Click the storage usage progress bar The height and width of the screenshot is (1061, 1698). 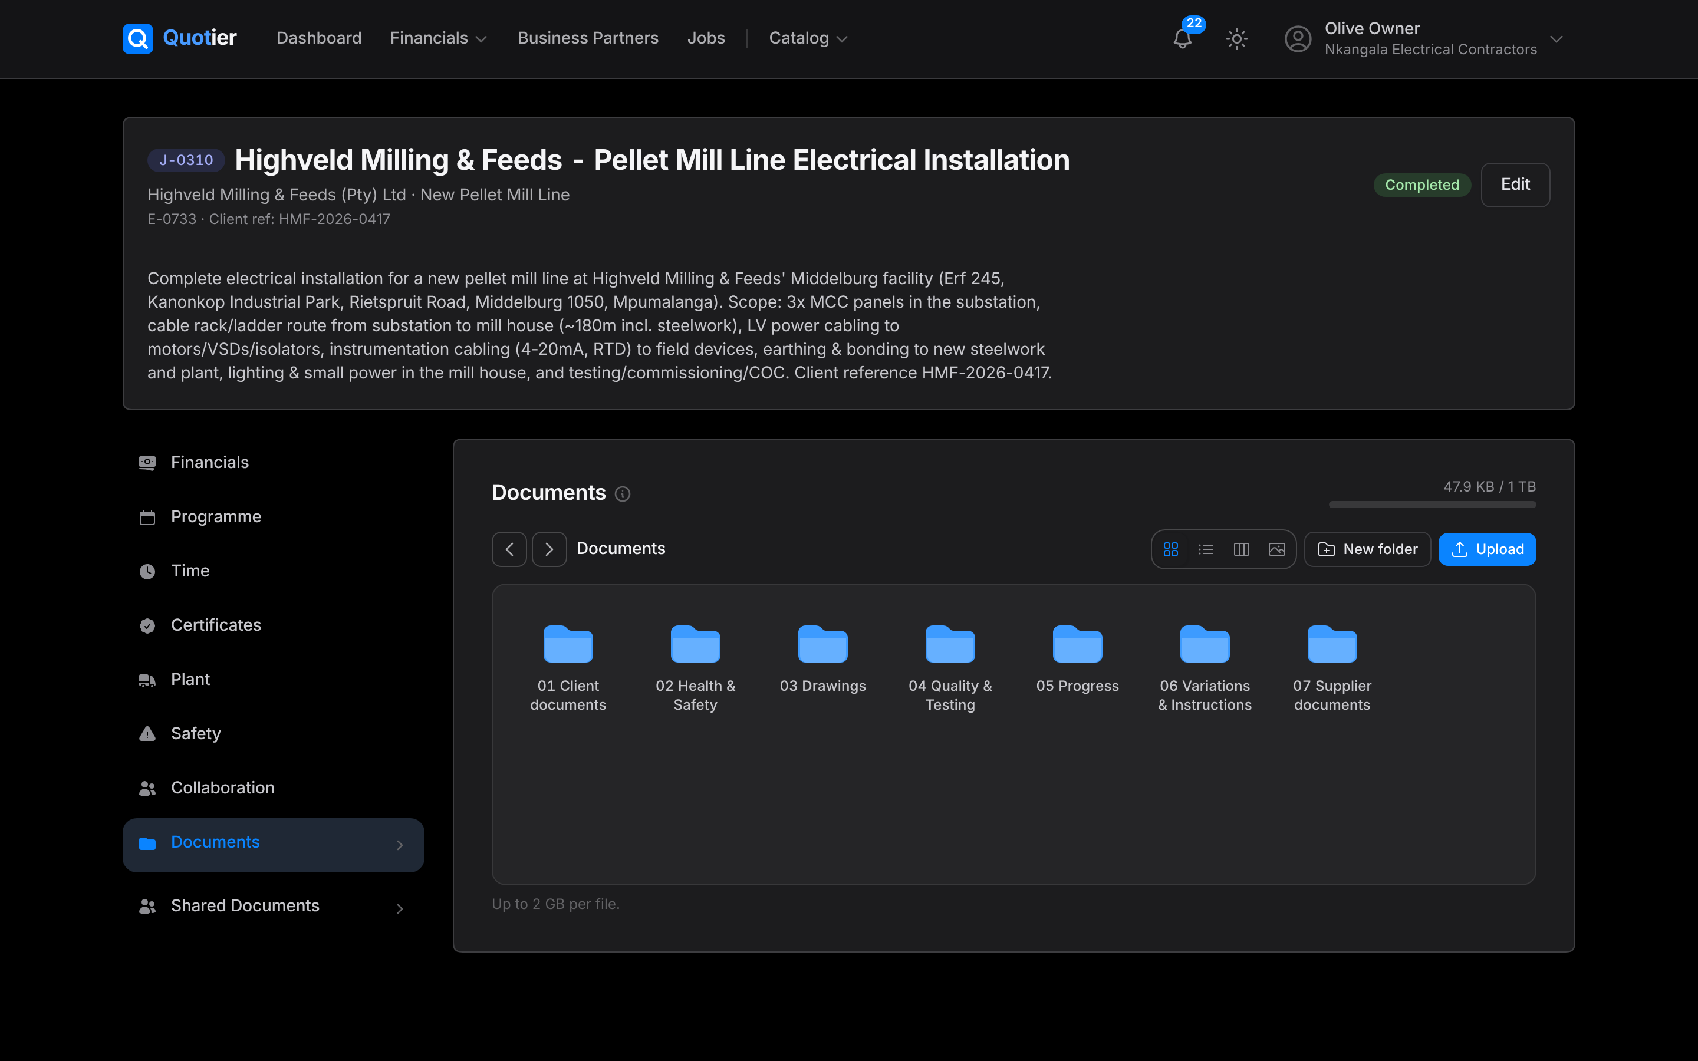1432,505
